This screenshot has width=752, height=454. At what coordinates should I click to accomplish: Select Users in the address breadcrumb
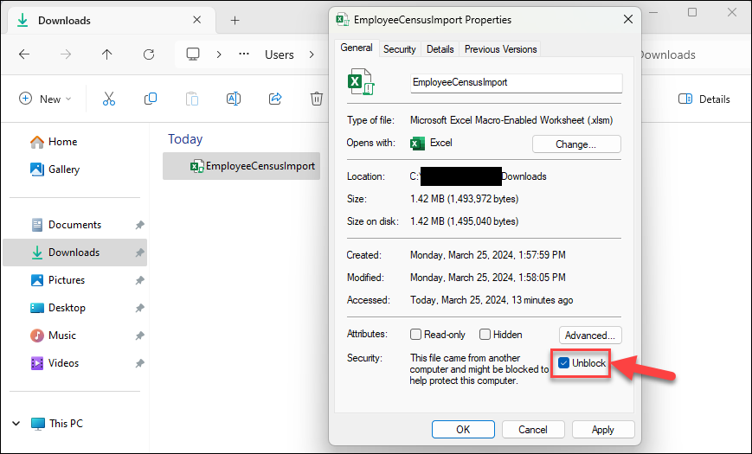(x=280, y=54)
